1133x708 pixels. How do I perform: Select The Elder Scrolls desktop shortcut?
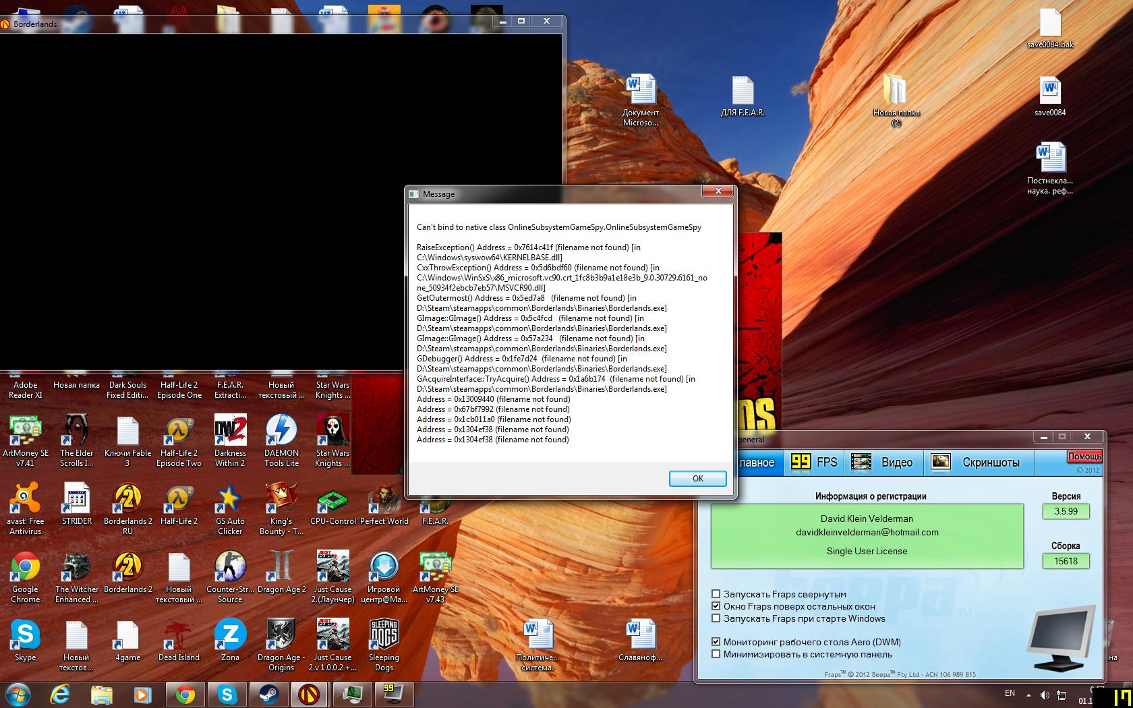coord(76,441)
